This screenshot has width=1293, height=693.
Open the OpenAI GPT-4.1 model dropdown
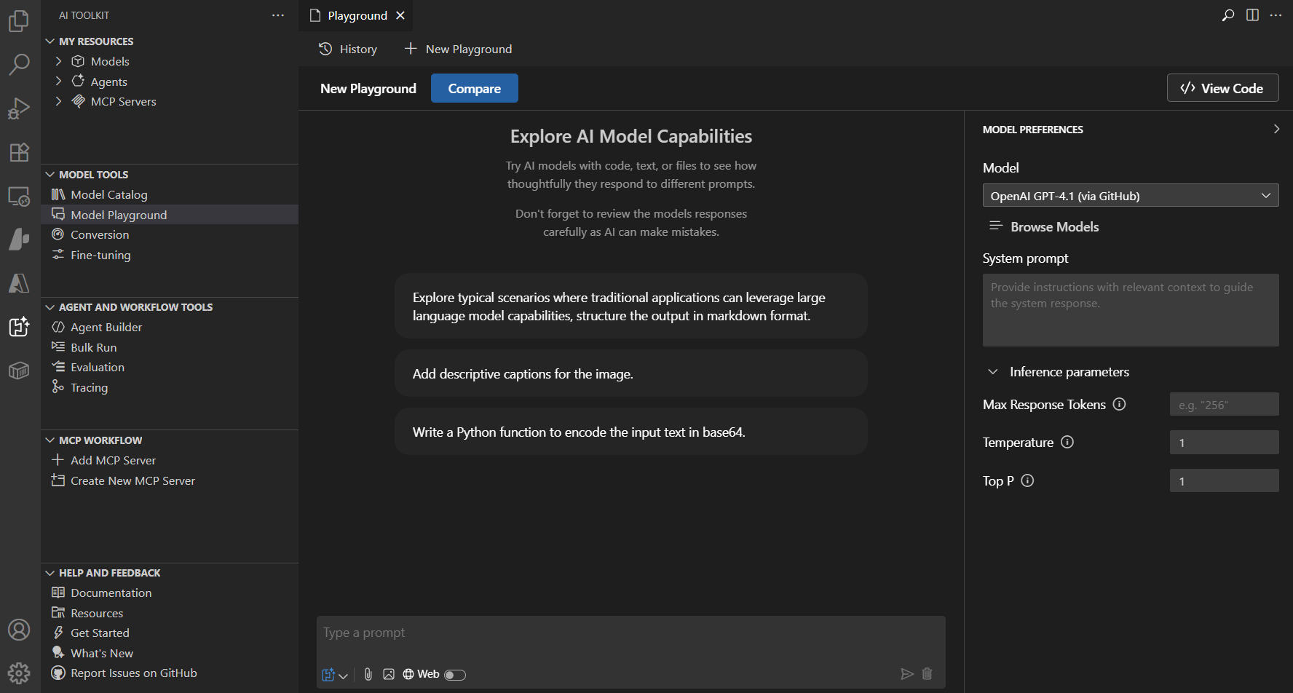(1130, 195)
